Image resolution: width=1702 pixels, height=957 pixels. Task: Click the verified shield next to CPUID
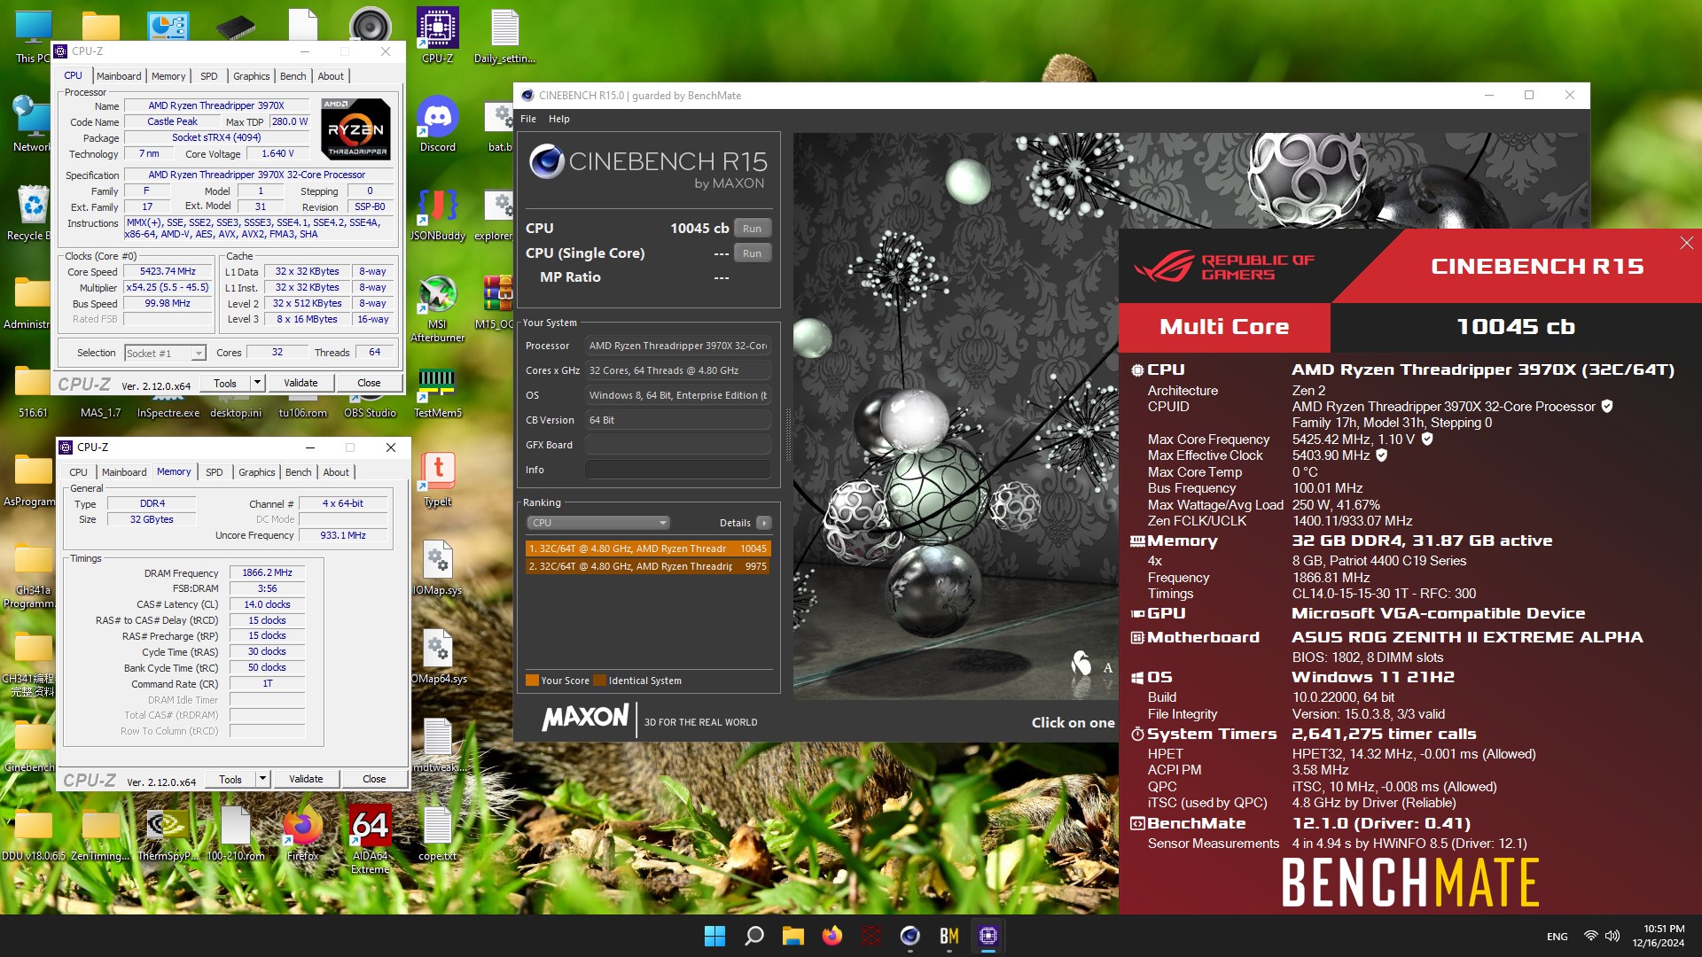point(1606,407)
